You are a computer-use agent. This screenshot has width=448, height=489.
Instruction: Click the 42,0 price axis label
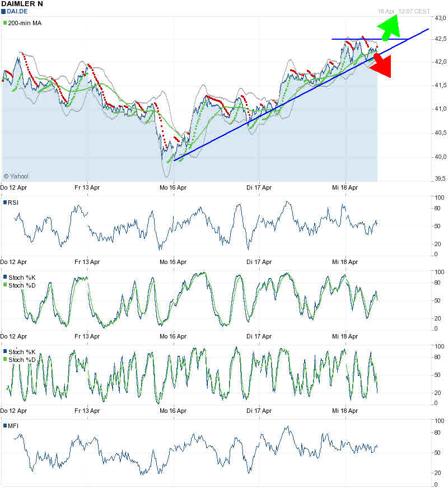tap(441, 62)
